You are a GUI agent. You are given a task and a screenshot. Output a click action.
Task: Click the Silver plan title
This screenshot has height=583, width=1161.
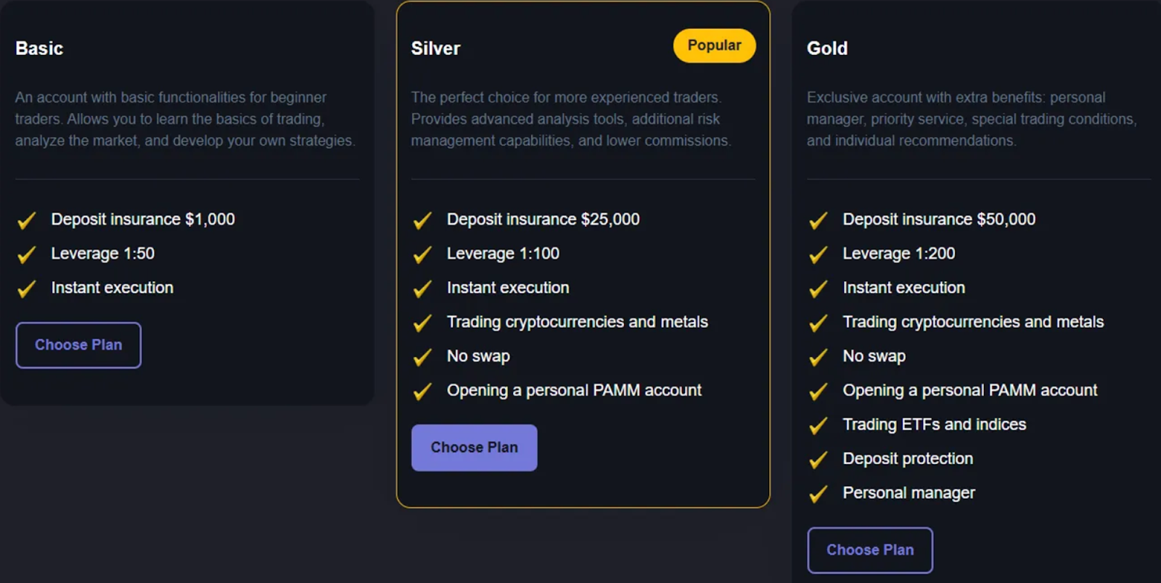pyautogui.click(x=435, y=49)
